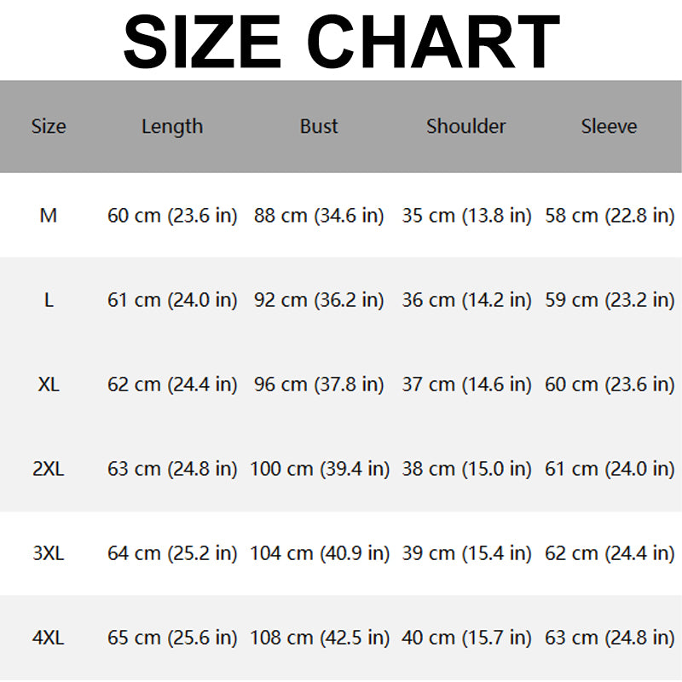Click the M size row label
This screenshot has width=682, height=682.
tap(49, 216)
